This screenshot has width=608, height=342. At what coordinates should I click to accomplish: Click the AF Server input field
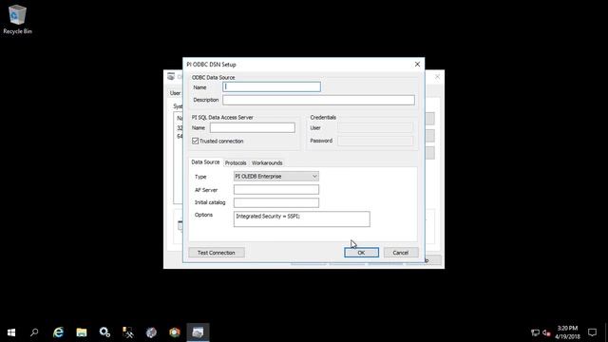[276, 190]
